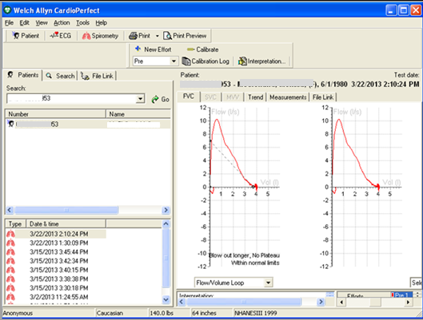Viewport: 423px width, 320px height.
Task: Select test 3/15/2013 3:42:34 PM
Action: (x=59, y=261)
